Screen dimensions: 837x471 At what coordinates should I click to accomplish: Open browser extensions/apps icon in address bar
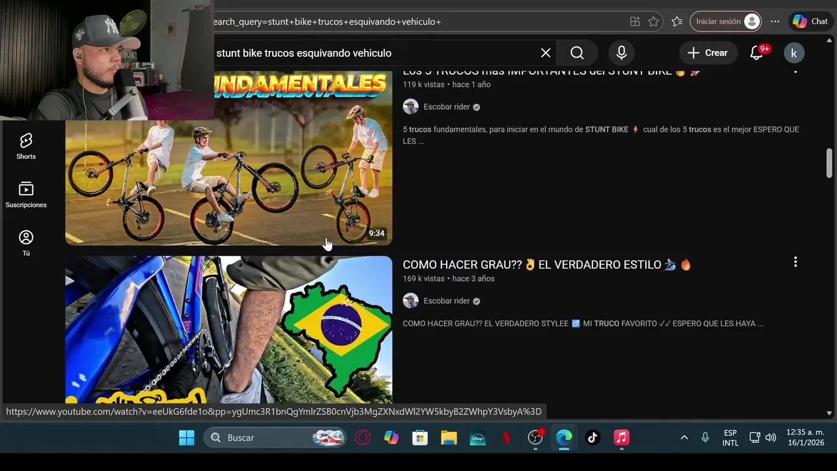tap(635, 22)
